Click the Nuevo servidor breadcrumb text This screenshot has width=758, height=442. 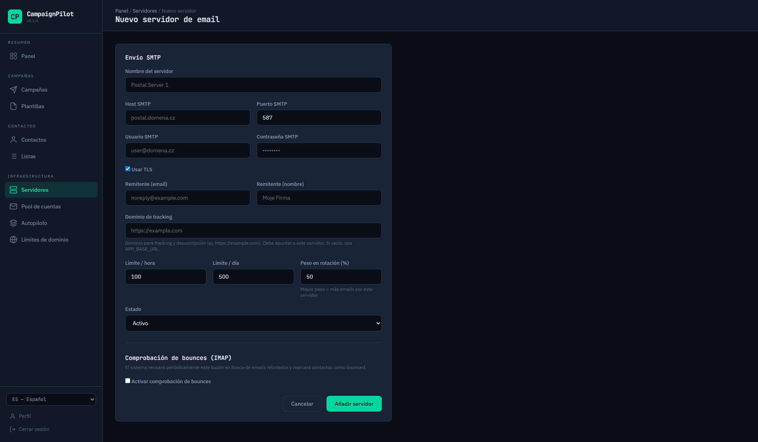(179, 11)
